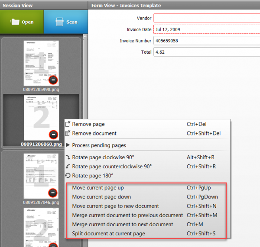The width and height of the screenshot is (260, 247).
Task: Click the Form View - Invoices template title
Action: pyautogui.click(x=126, y=6)
